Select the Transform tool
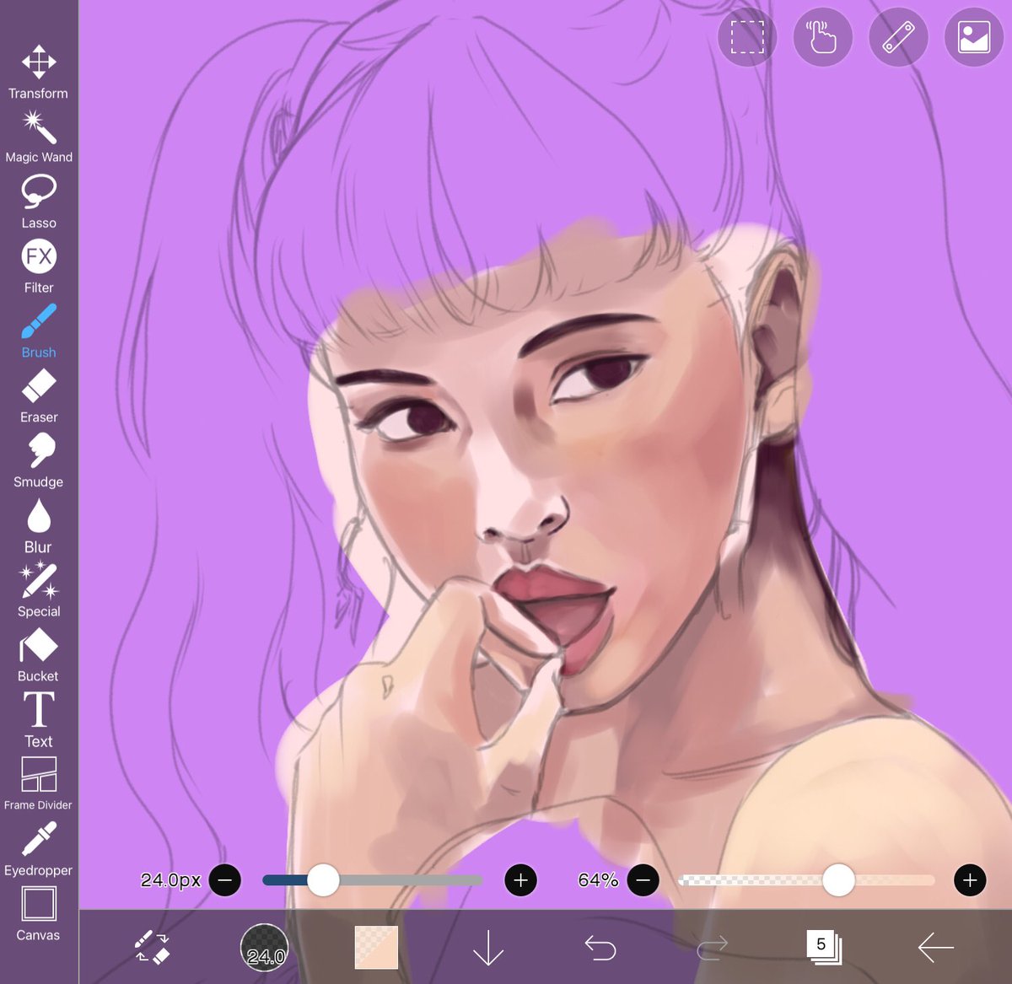Screen dimensions: 1012x984 pyautogui.click(x=39, y=73)
